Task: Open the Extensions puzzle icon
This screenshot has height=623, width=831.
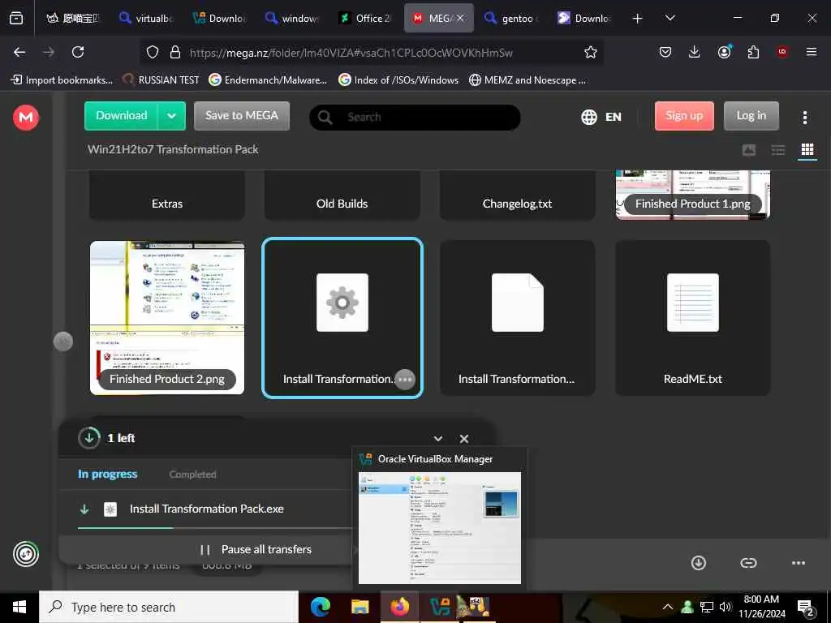Action: click(x=753, y=52)
